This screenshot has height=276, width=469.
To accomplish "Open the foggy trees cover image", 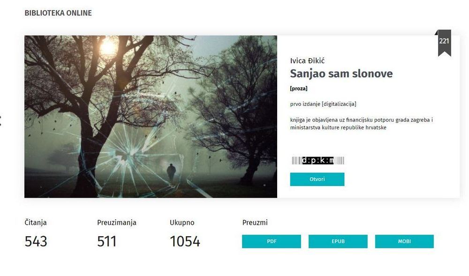I will [x=151, y=117].
